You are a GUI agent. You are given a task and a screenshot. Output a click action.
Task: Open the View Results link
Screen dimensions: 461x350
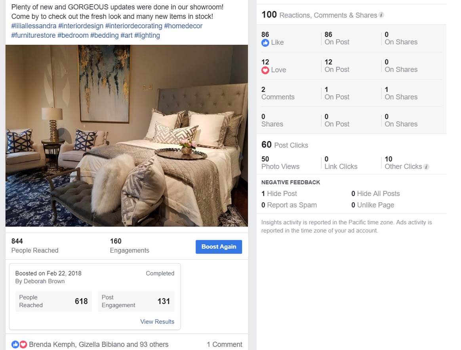pos(157,321)
